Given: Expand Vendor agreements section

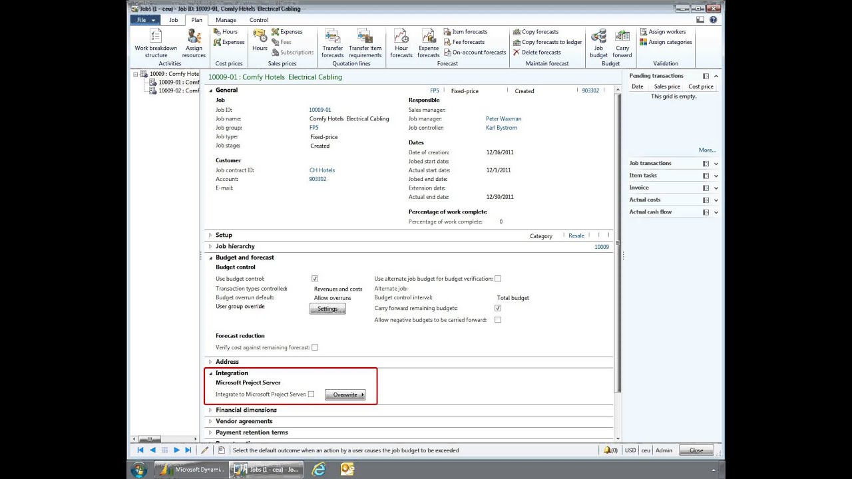Looking at the screenshot, I should pyautogui.click(x=210, y=421).
